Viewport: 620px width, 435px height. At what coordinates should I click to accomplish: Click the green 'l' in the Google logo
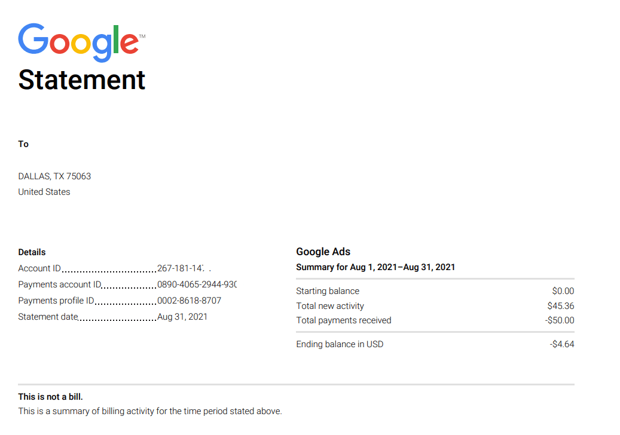click(116, 39)
